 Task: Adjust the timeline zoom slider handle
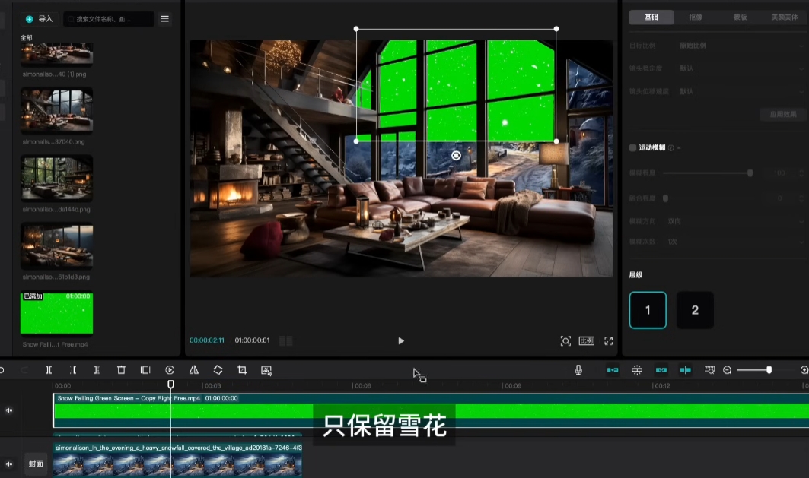pyautogui.click(x=769, y=370)
